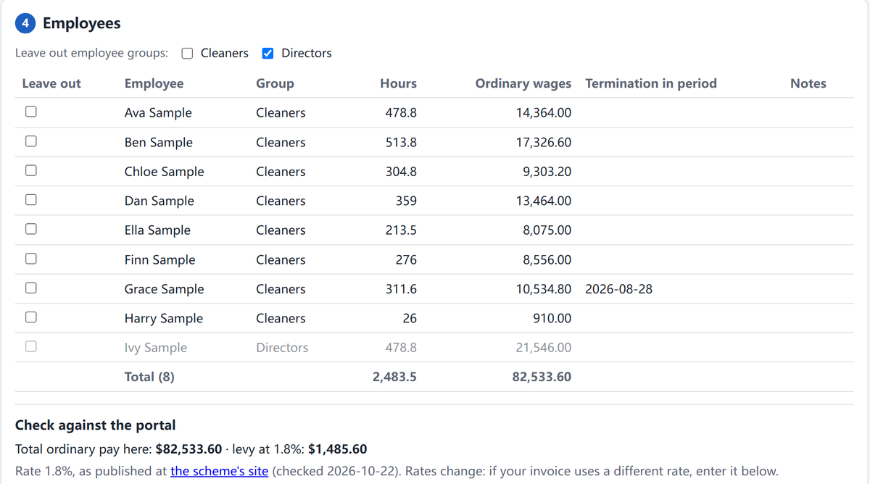Click Grace Sample's wages 10,534.80
The width and height of the screenshot is (870, 484).
tap(544, 289)
